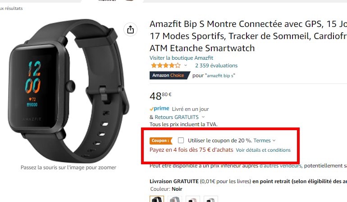The height and width of the screenshot is (202, 347).
Task: Tick the 20% coupon checkbox
Action: tap(181, 140)
